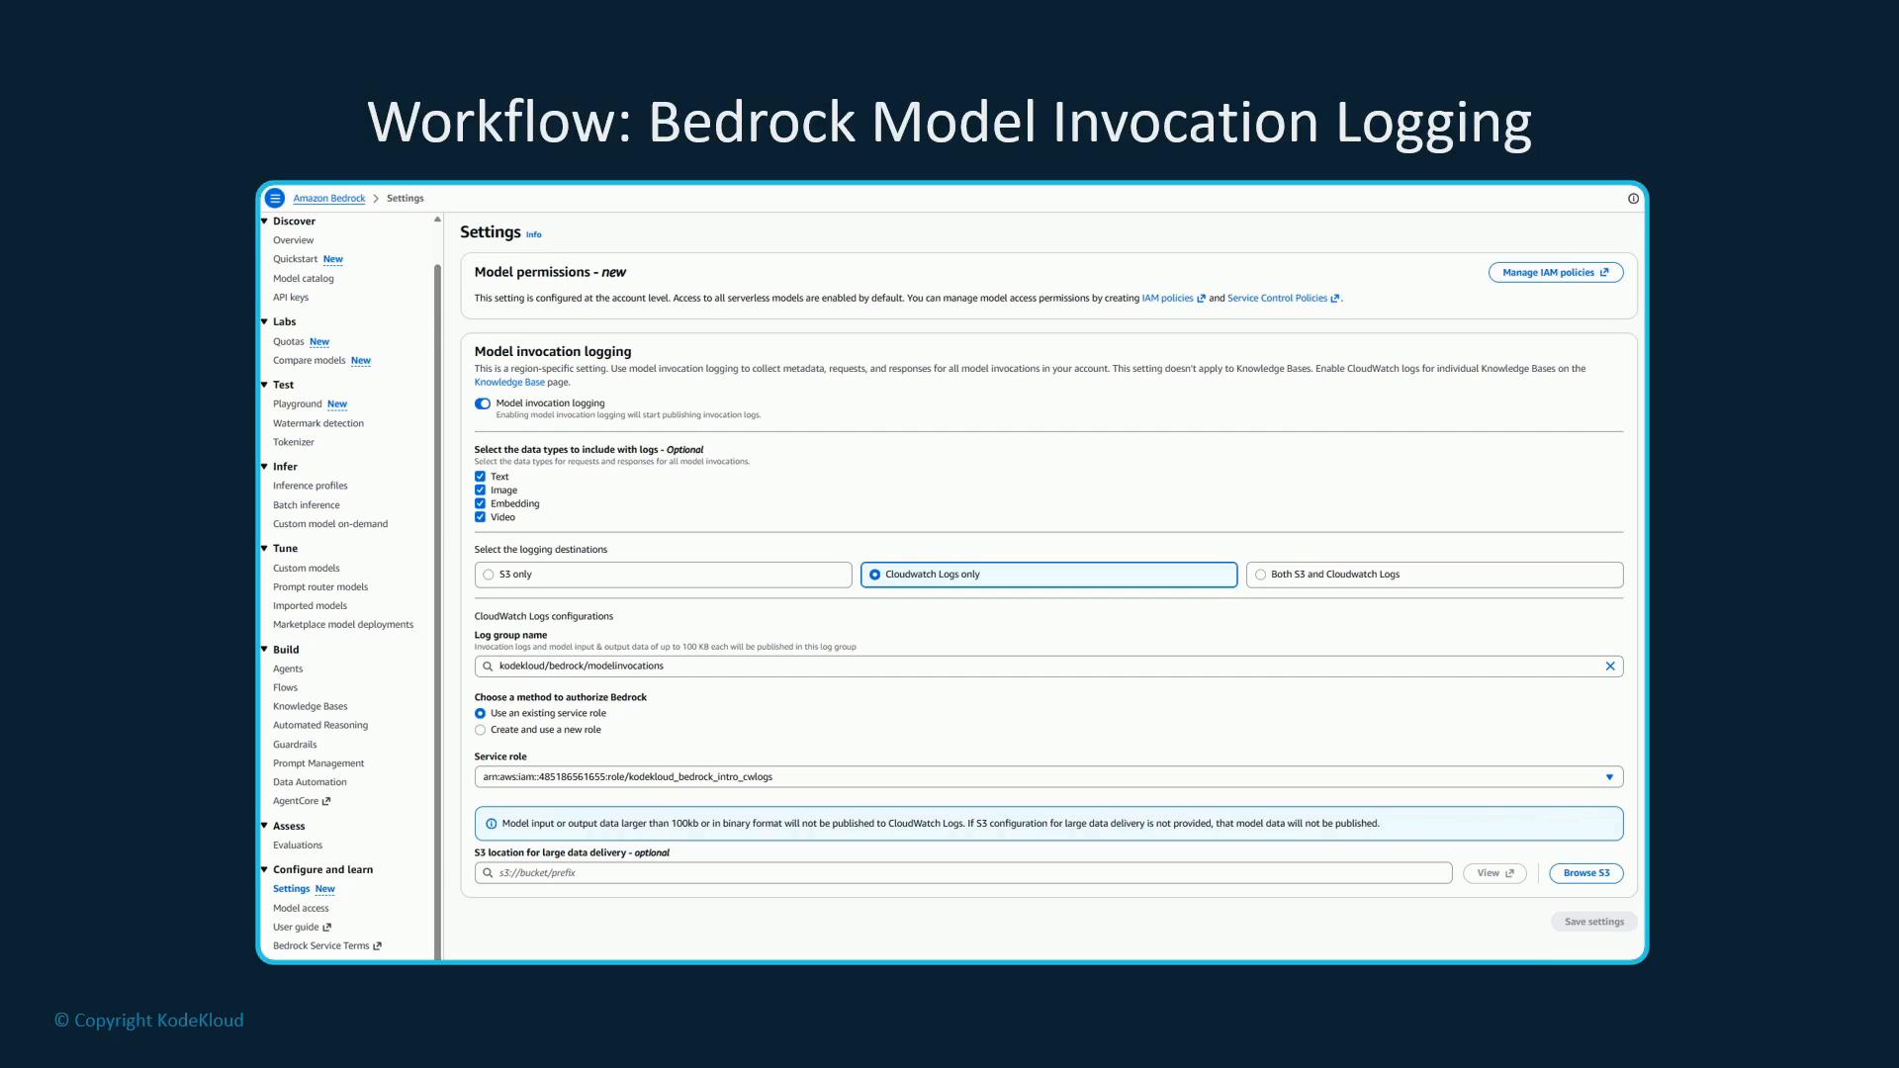Select S3 only logging destination

click(663, 575)
